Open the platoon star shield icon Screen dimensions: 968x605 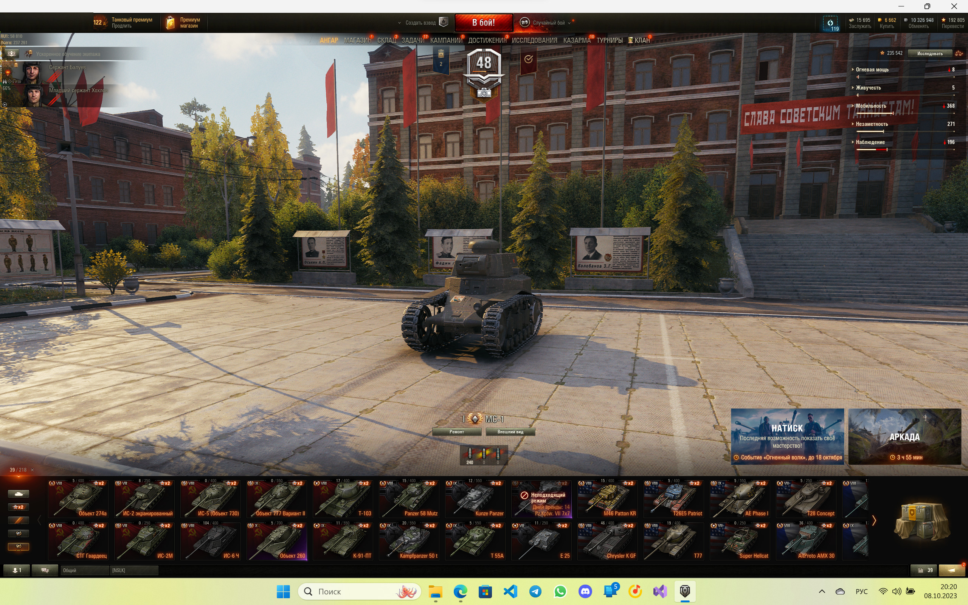pos(443,22)
